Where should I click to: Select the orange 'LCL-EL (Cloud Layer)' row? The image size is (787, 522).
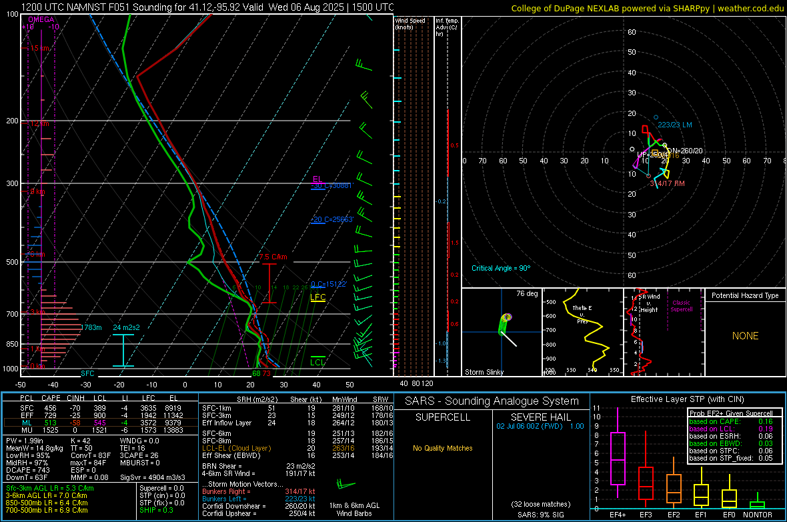pyautogui.click(x=297, y=448)
